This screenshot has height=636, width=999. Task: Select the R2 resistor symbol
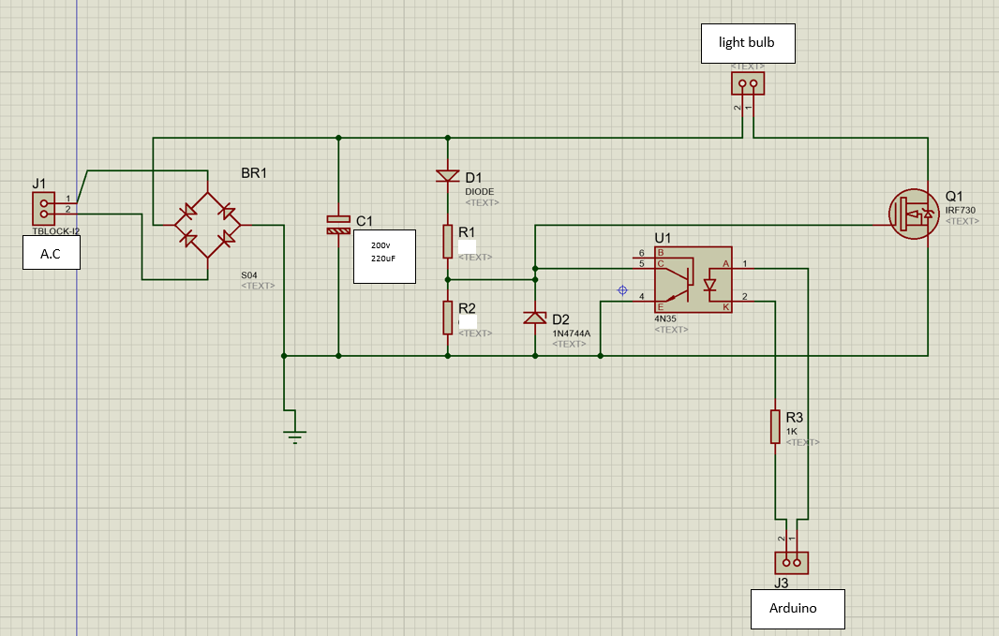[448, 318]
